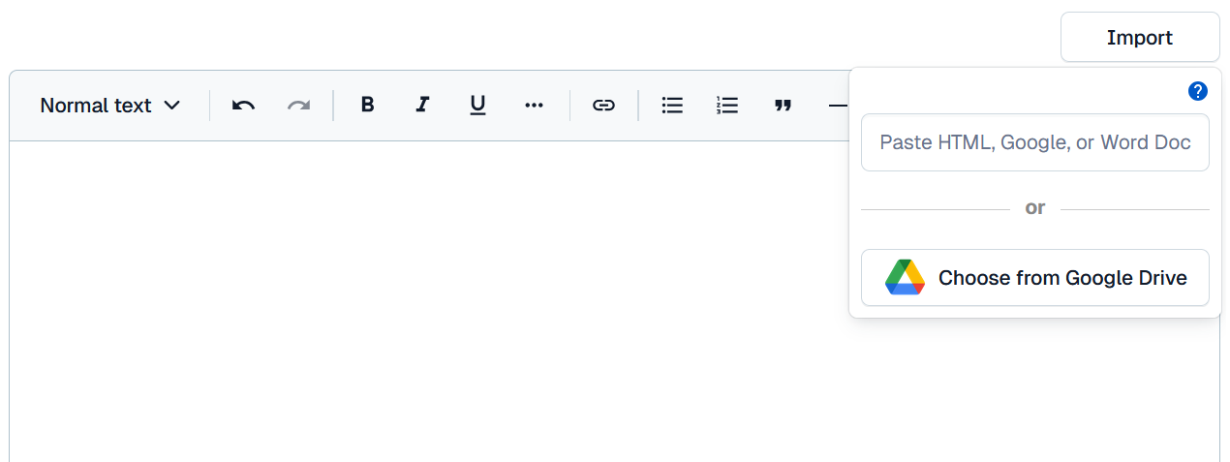
Task: Click inside the empty editor body
Action: [426, 300]
